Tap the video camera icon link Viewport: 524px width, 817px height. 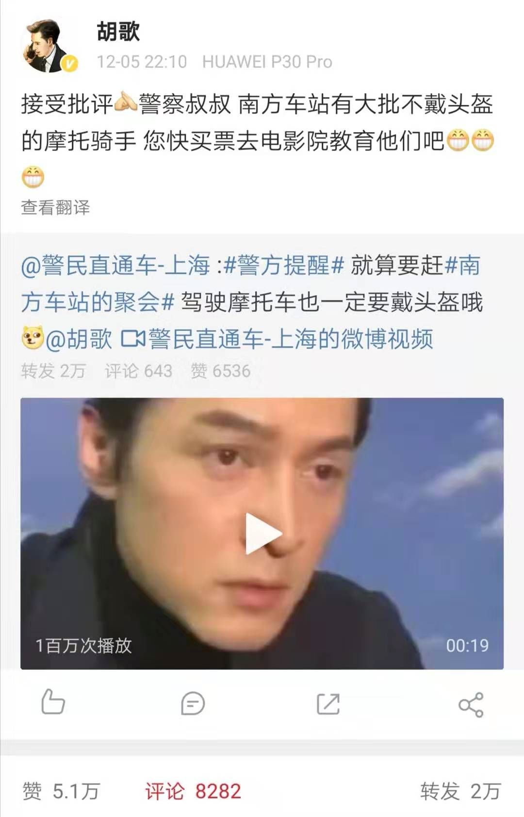[133, 339]
